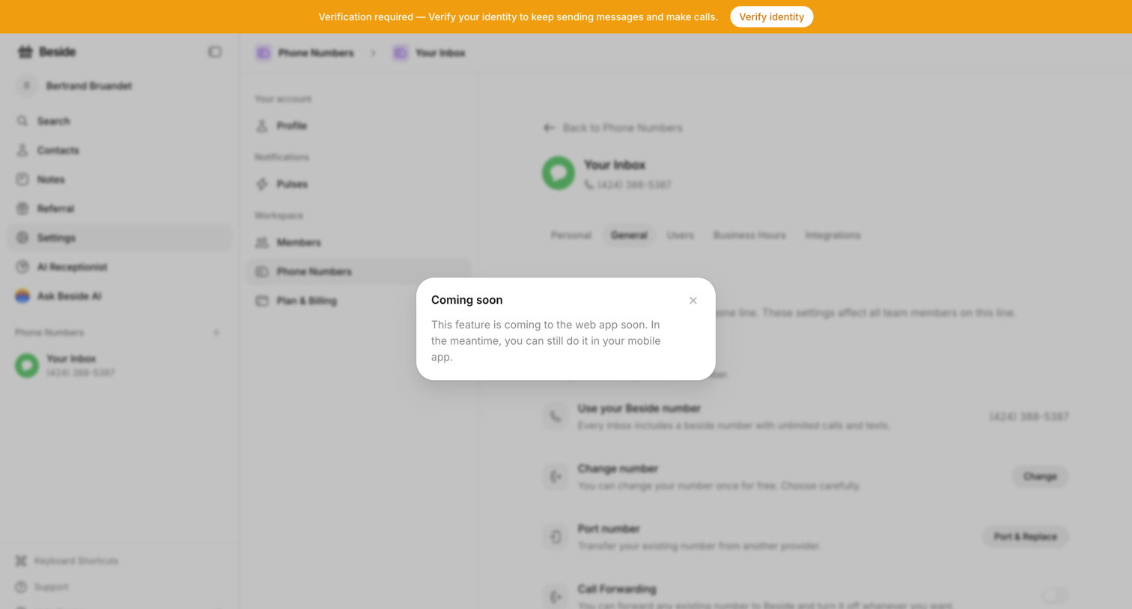Screen dimensions: 1132x609
Task: Open Keyboard Shortcuts
Action: pyautogui.click(x=67, y=561)
